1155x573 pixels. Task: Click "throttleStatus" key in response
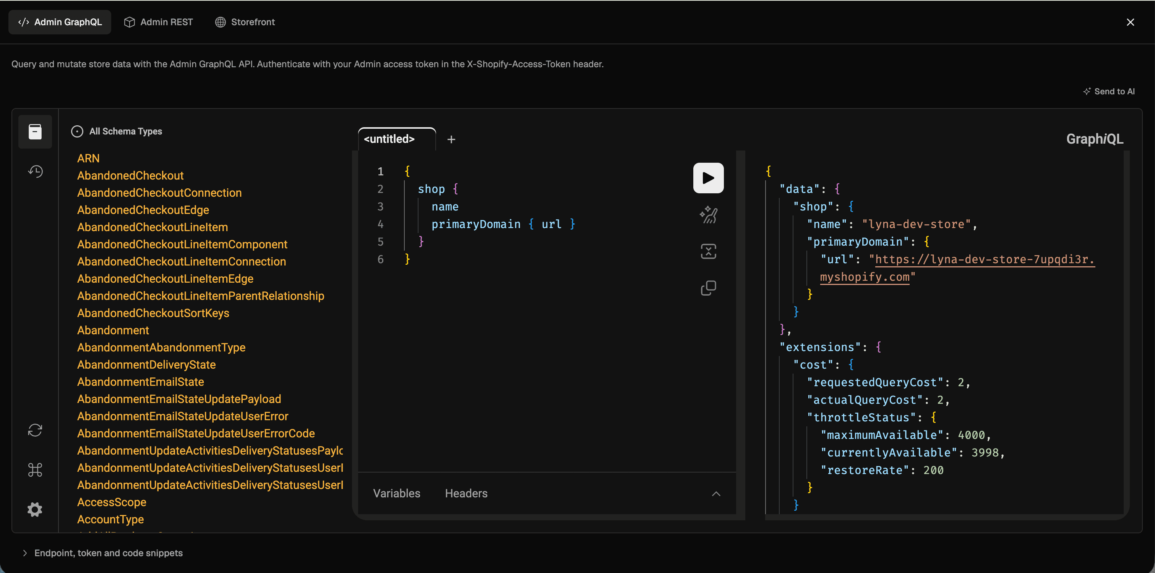(x=861, y=417)
